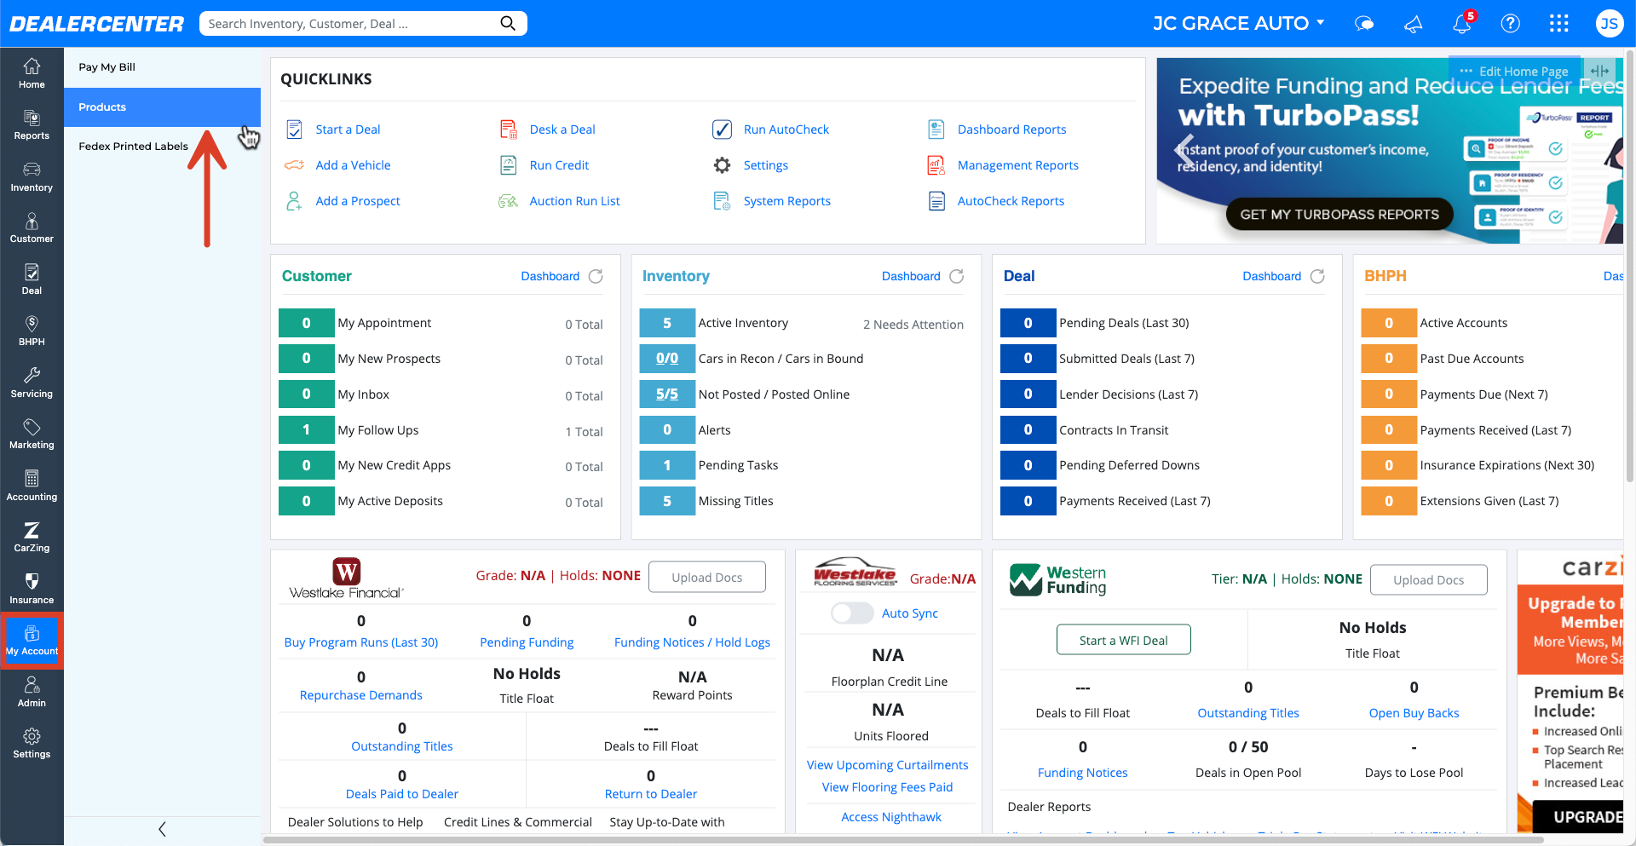This screenshot has width=1636, height=846.
Task: Open Desk a Deal quicklink
Action: pos(562,129)
